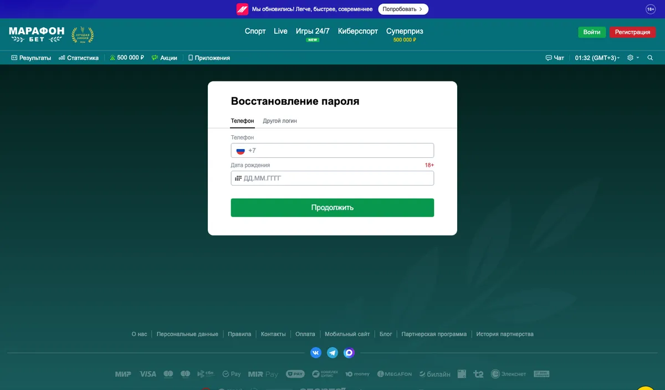Open Партнерская программа footer link
This screenshot has height=390, width=665.
tap(434, 334)
